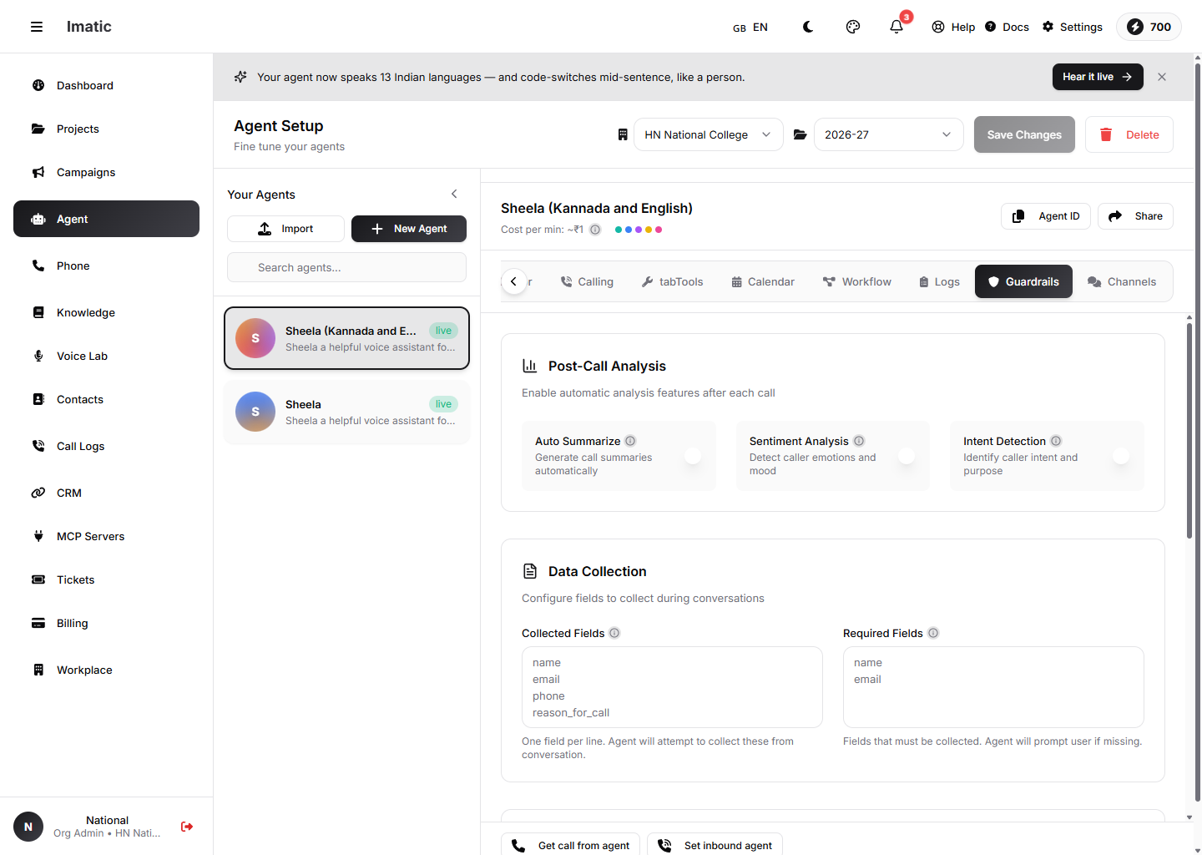The width and height of the screenshot is (1202, 855).
Task: Click the Billing card icon
Action: tap(38, 623)
